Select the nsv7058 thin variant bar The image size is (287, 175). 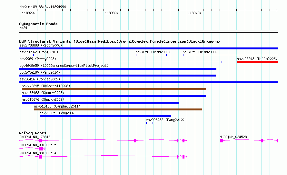(151, 55)
